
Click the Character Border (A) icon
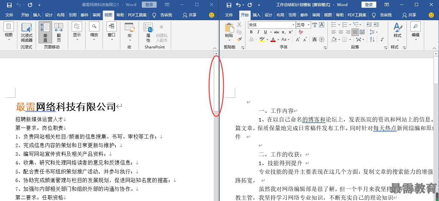click(321, 25)
